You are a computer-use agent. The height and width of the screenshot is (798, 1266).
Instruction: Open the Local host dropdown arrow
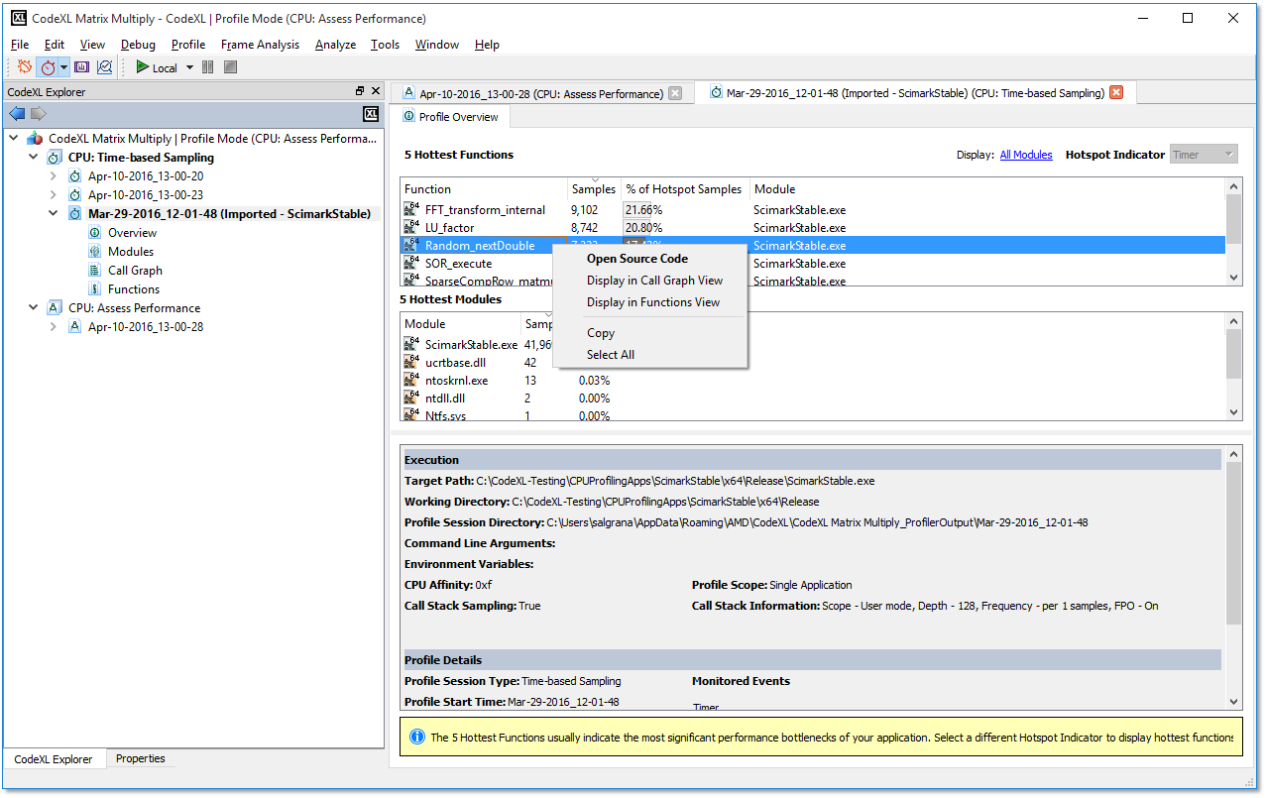pyautogui.click(x=189, y=68)
